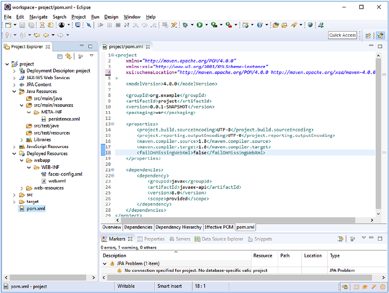389x293 pixels.
Task: Click the Open Terminal monitor icon
Action: pos(78,25)
